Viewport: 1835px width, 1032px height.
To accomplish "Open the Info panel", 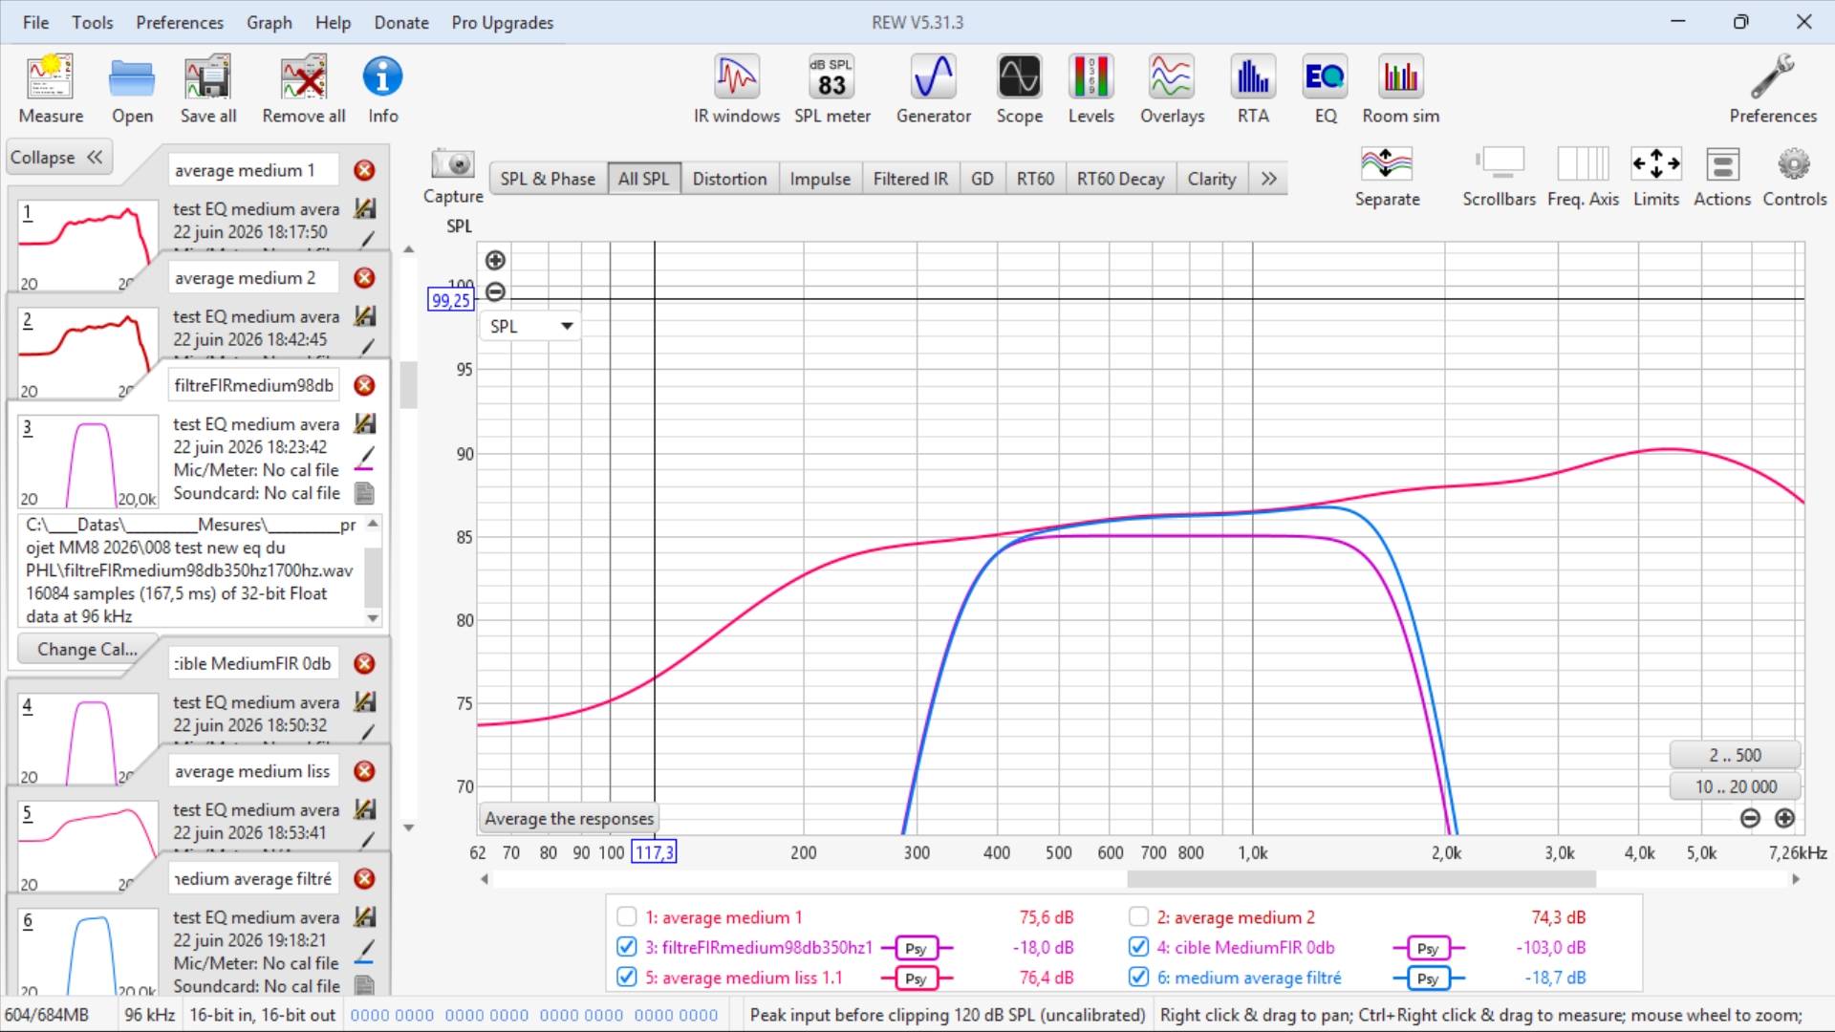I will [383, 89].
